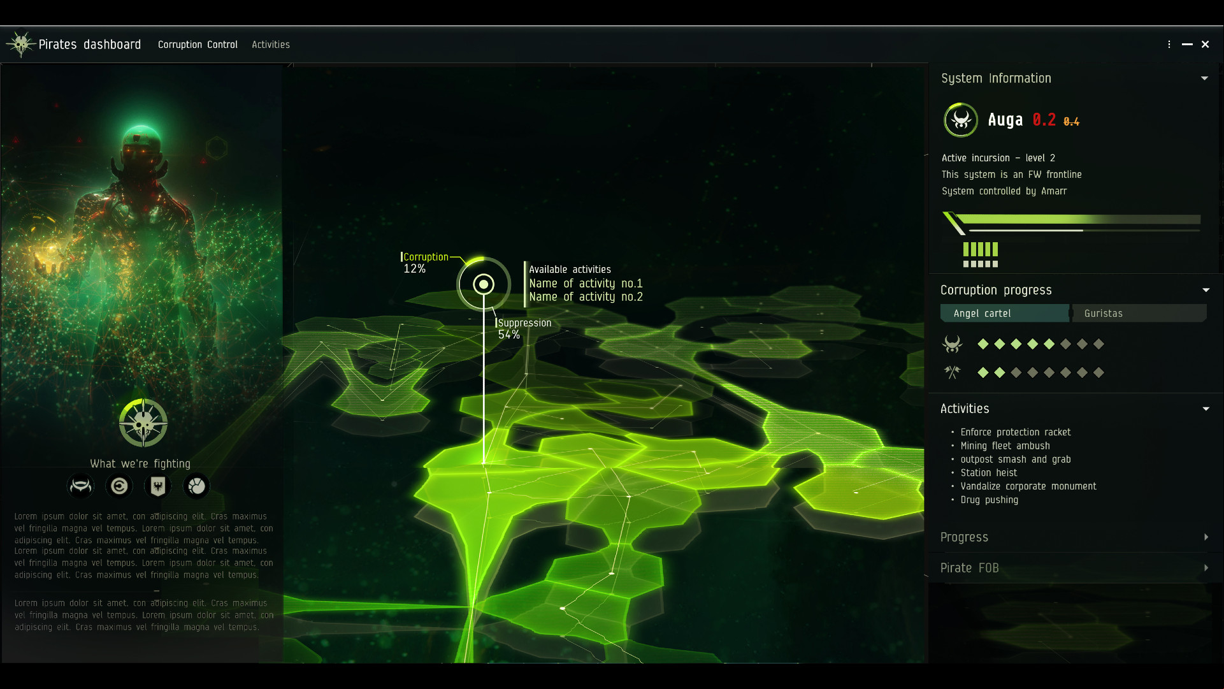Open the three-dot window options menu
This screenshot has width=1224, height=689.
tap(1169, 45)
